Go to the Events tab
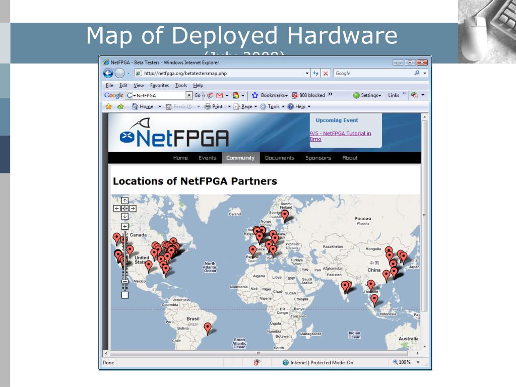The height and width of the screenshot is (387, 516). tap(207, 158)
